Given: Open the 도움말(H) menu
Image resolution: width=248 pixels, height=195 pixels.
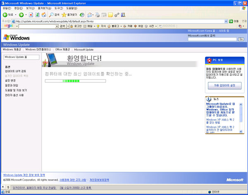Looking at the screenshot, I should [x=72, y=8].
